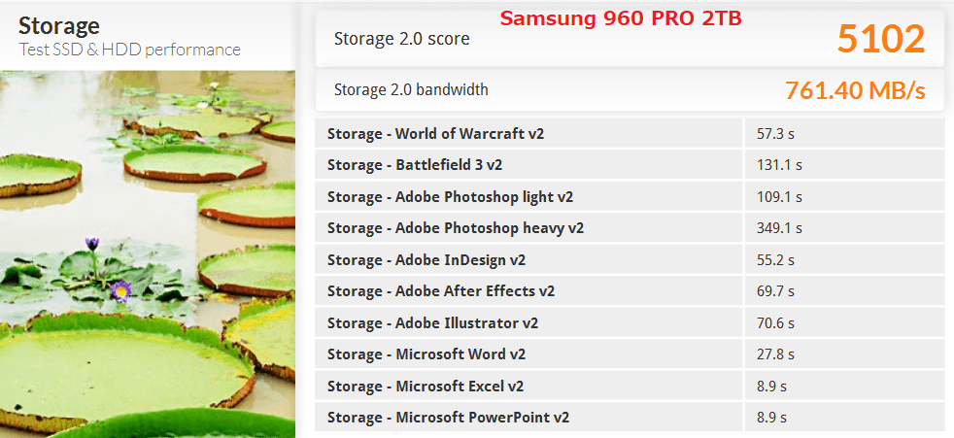Click the 761.40 MB/s bandwidth value
The width and height of the screenshot is (954, 438).
[x=854, y=90]
